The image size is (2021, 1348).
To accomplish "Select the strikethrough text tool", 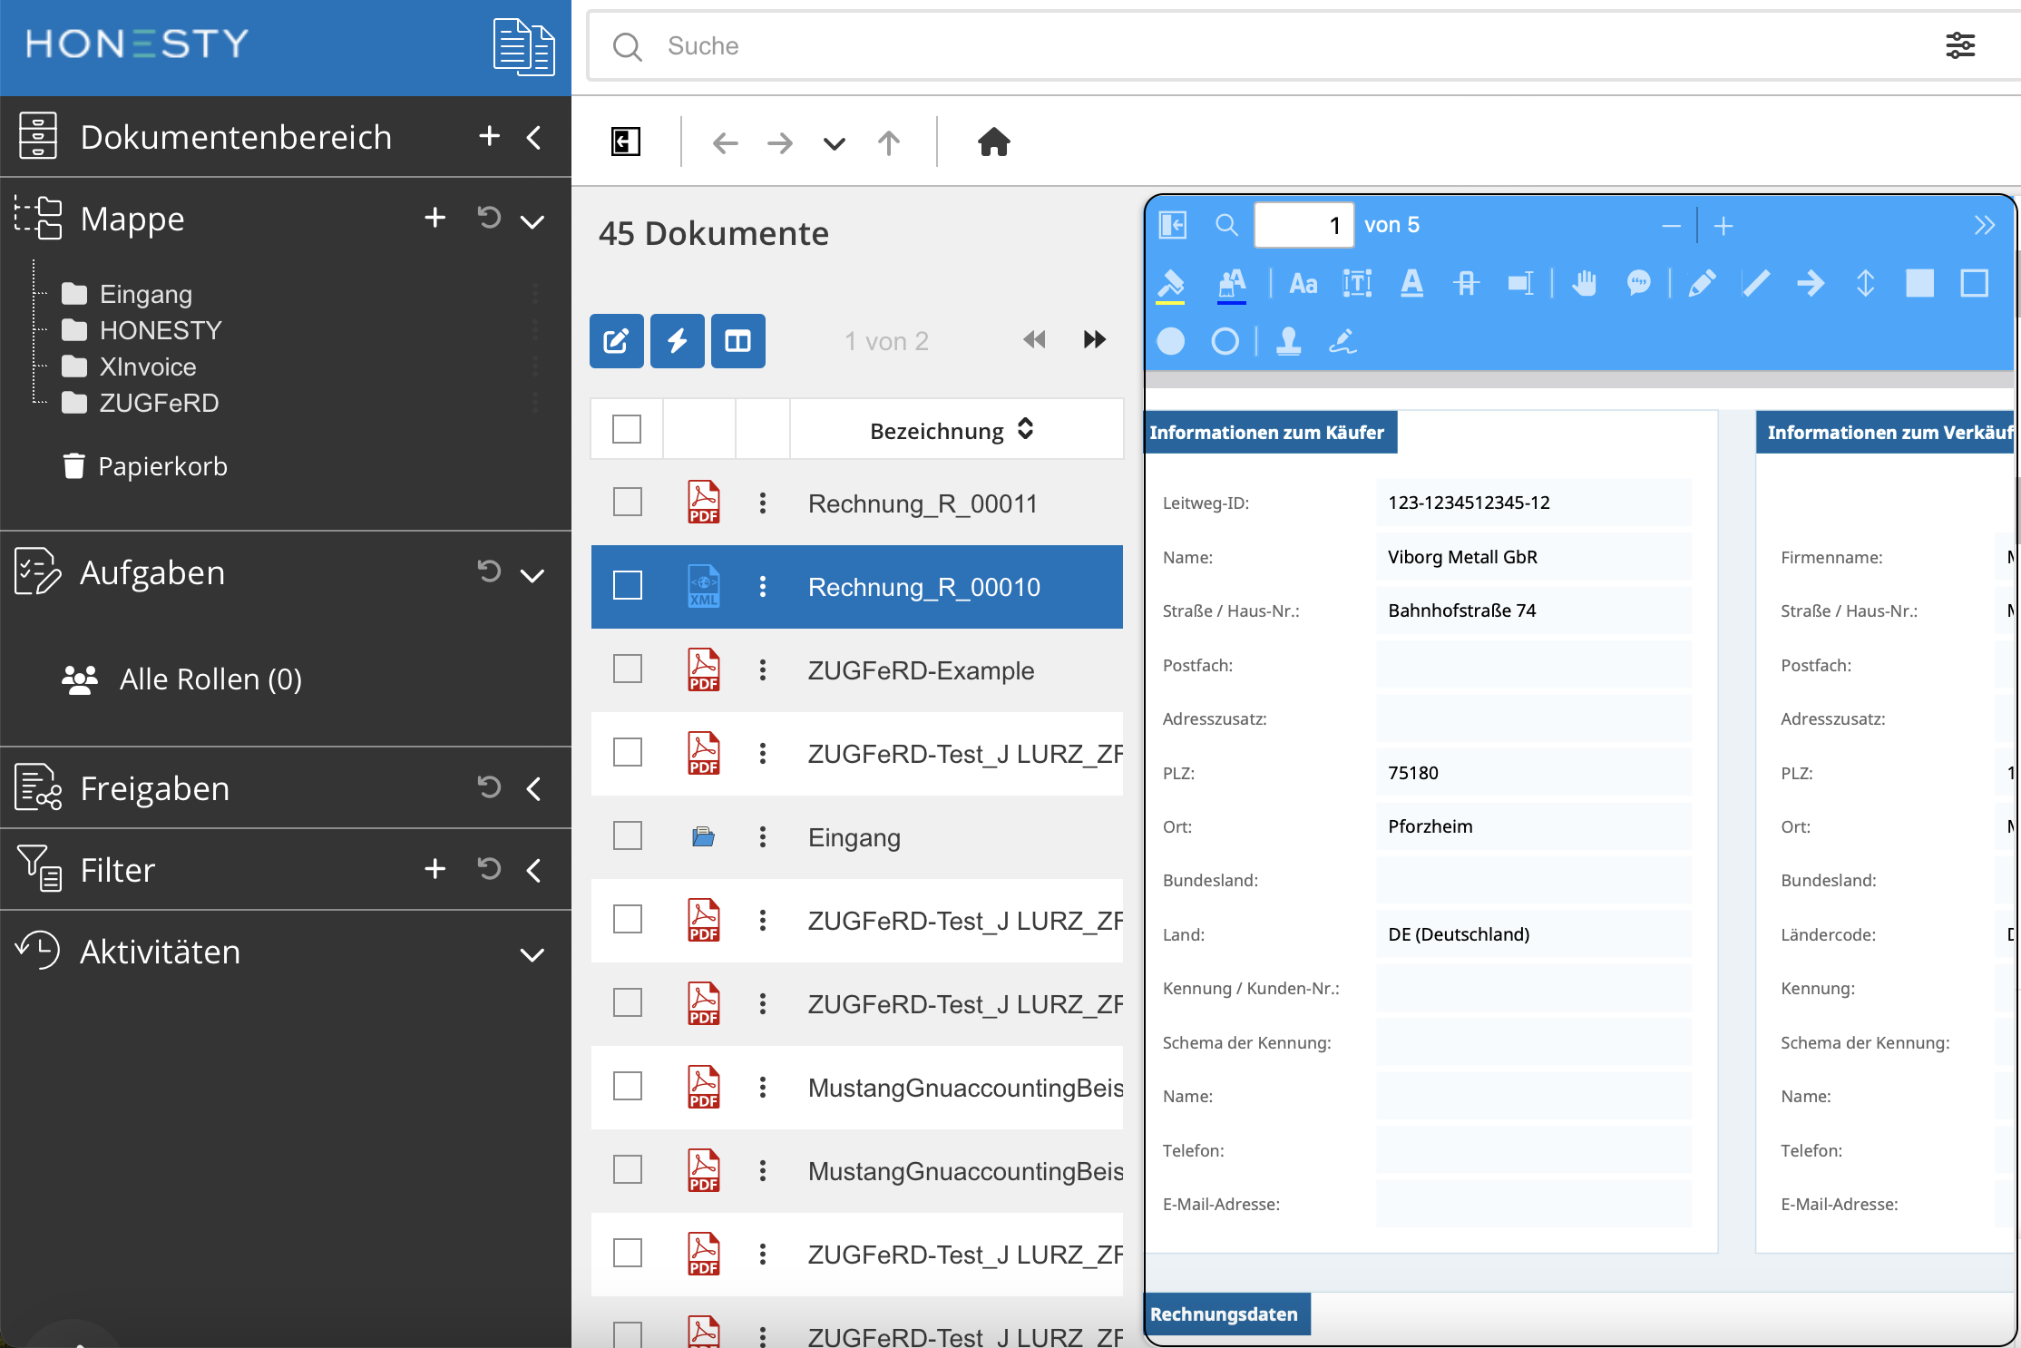I will click(x=1466, y=284).
